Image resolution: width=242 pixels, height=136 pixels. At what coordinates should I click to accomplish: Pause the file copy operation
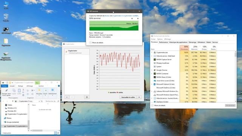click(132, 19)
